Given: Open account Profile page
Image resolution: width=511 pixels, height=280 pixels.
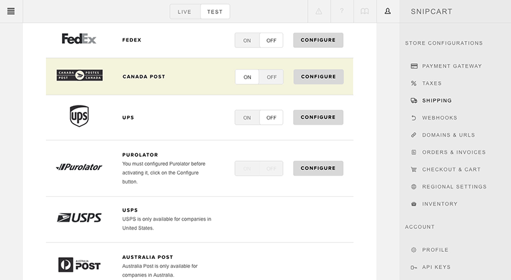Looking at the screenshot, I should coord(436,250).
